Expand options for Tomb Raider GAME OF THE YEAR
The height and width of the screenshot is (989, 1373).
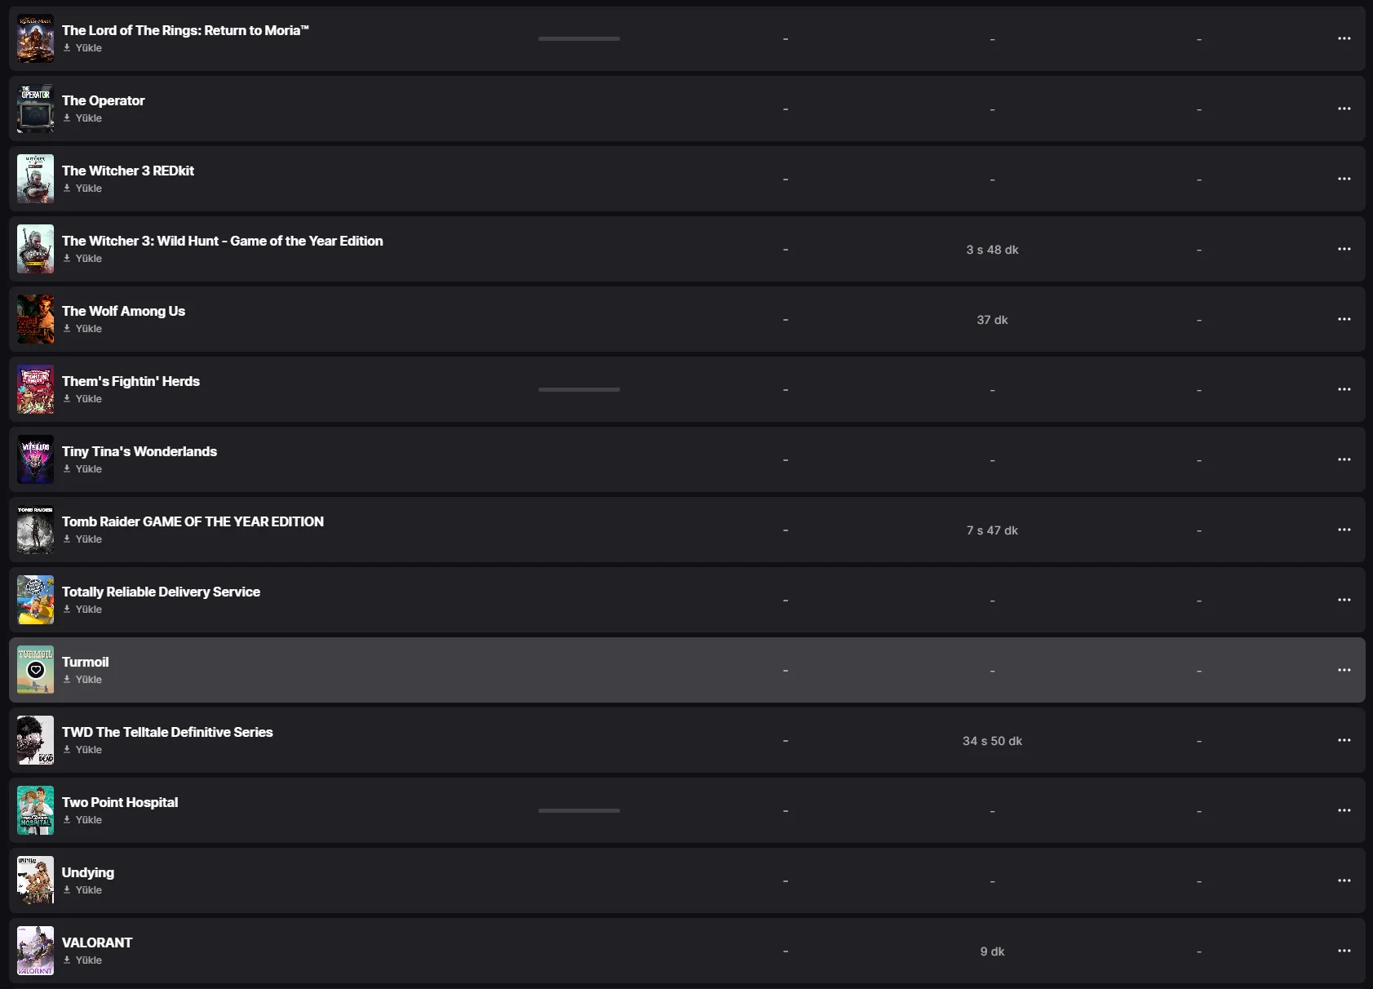pos(1344,530)
